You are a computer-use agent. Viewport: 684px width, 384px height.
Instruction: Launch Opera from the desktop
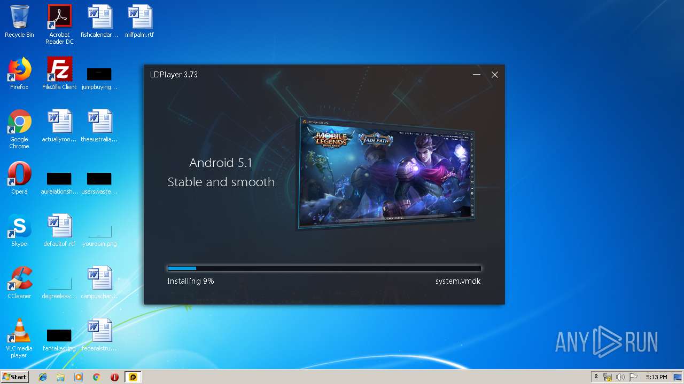coord(19,178)
